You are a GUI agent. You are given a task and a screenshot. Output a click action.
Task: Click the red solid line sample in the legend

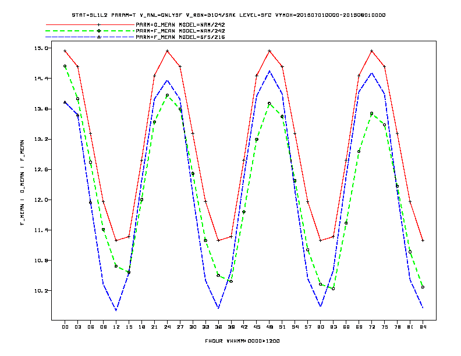click(x=90, y=24)
